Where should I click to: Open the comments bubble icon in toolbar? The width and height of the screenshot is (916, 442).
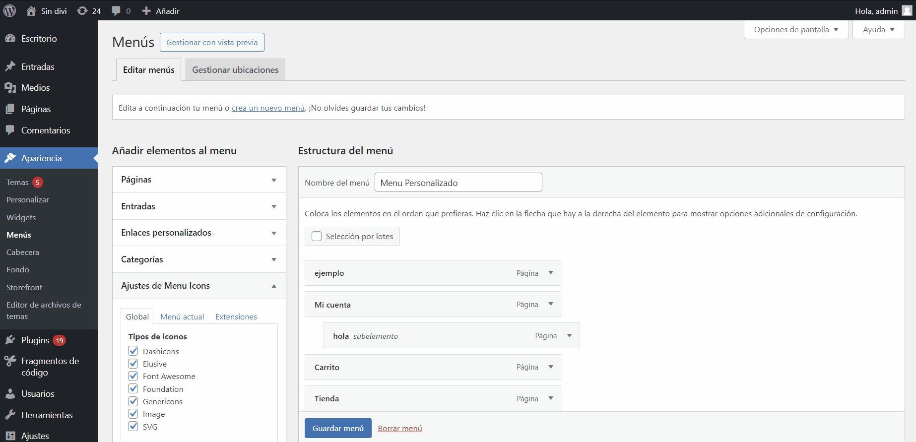116,11
